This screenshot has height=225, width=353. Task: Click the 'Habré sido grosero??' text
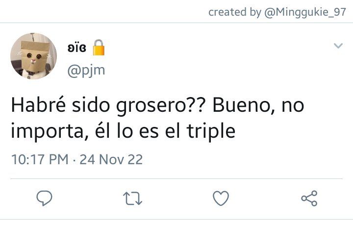point(108,105)
